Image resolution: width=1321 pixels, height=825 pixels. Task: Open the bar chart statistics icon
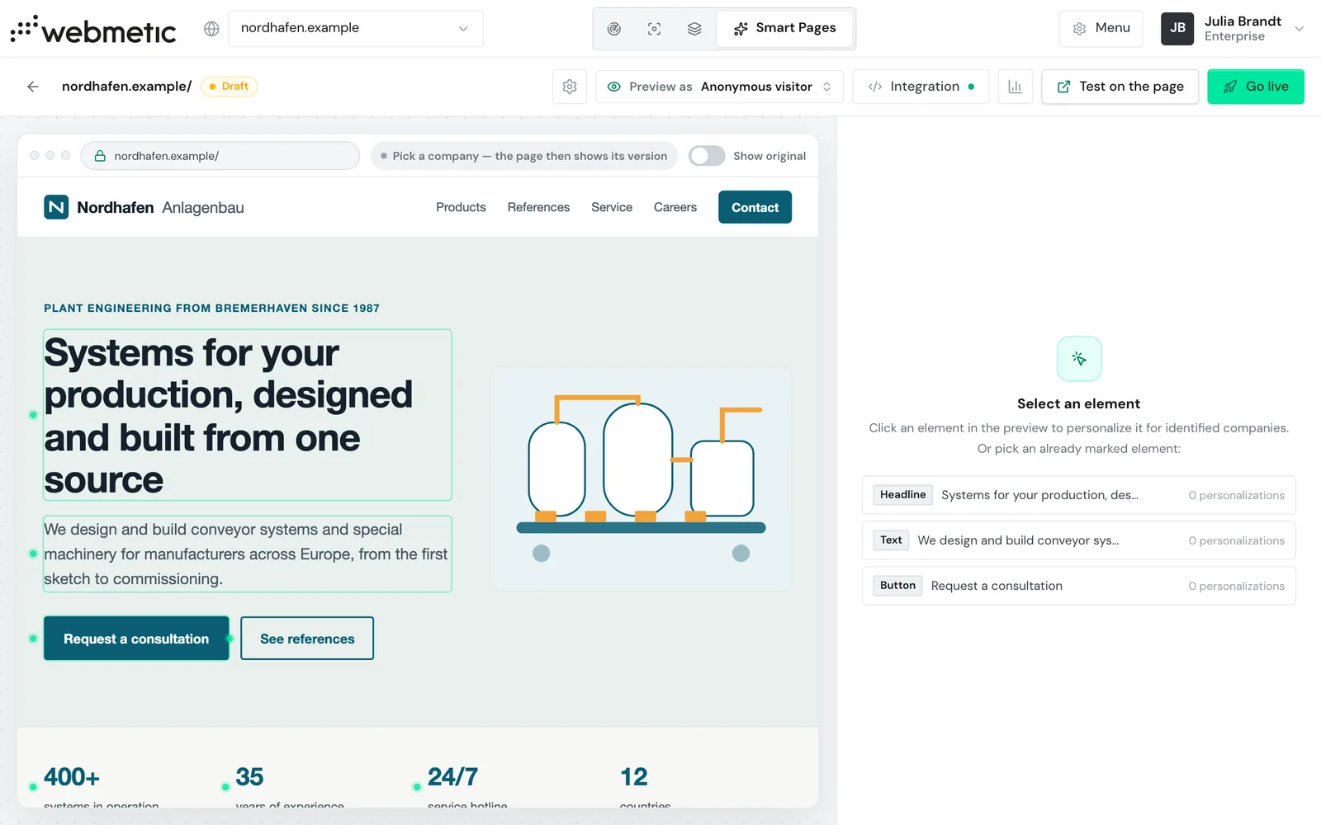[x=1016, y=87]
